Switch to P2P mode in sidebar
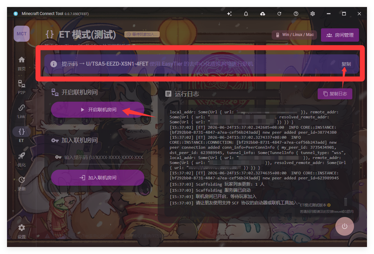 pos(22,87)
